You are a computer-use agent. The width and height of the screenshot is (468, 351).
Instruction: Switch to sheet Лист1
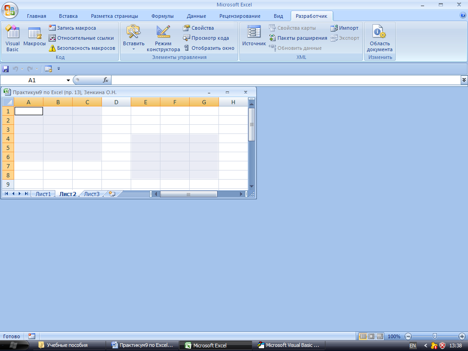(43, 194)
